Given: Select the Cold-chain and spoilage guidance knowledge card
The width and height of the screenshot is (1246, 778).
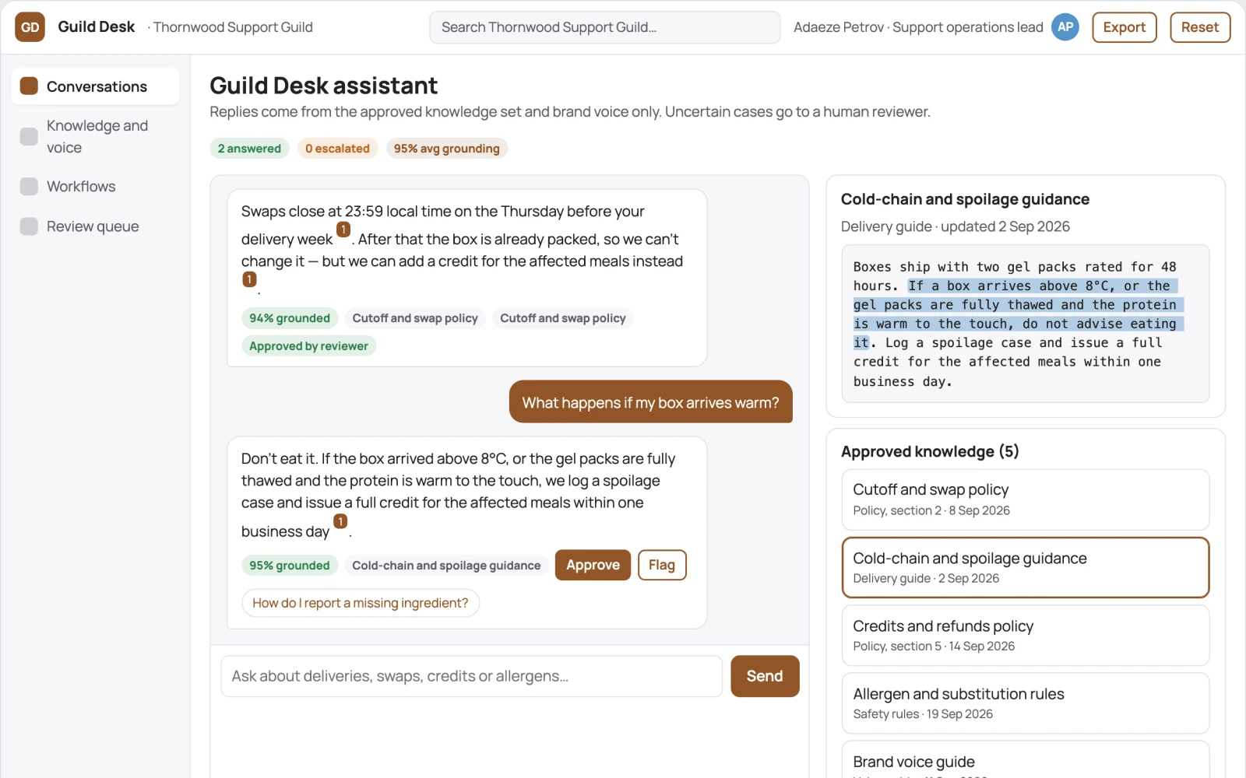Looking at the screenshot, I should pyautogui.click(x=1026, y=567).
